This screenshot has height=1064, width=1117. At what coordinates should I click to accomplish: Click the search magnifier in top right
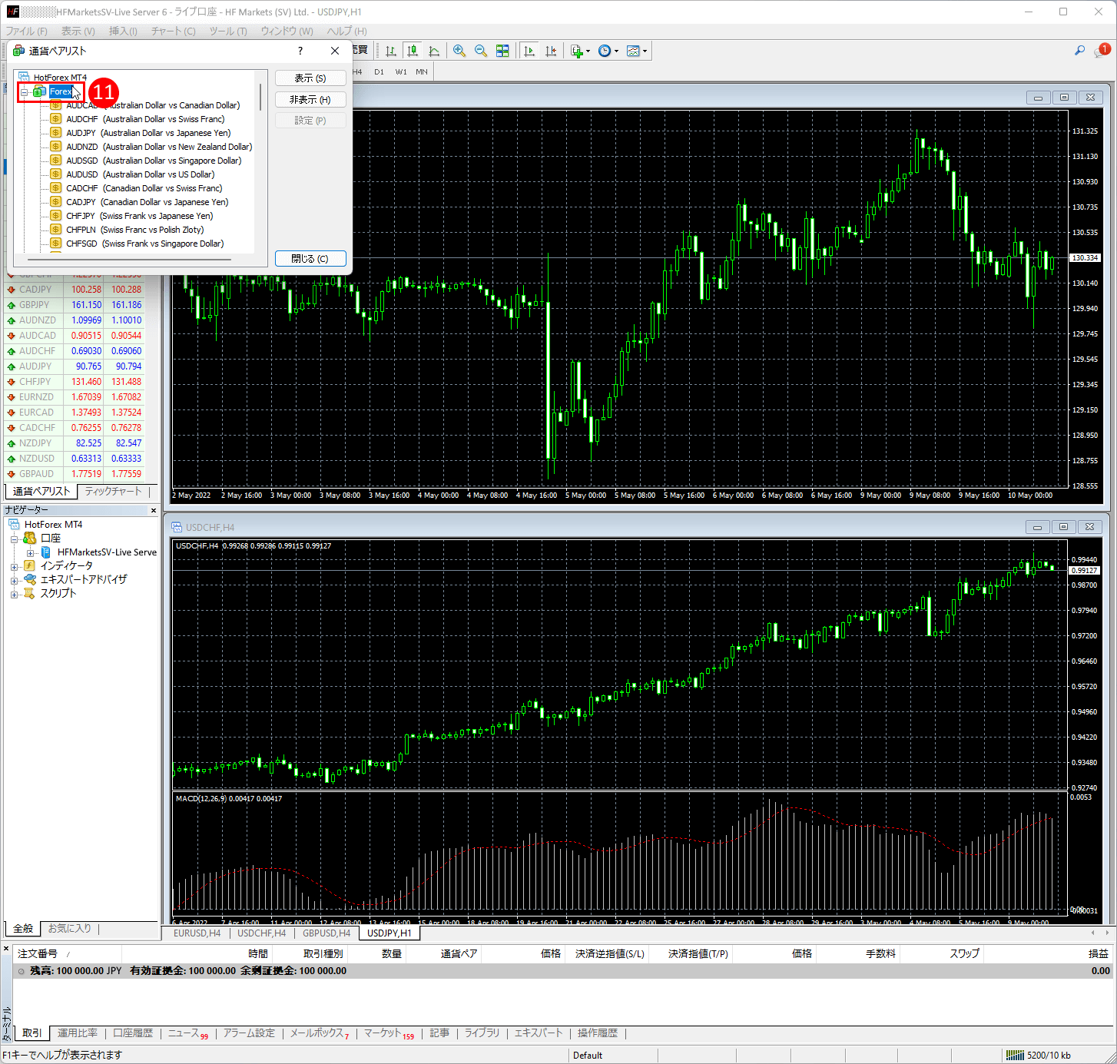pos(1079,51)
